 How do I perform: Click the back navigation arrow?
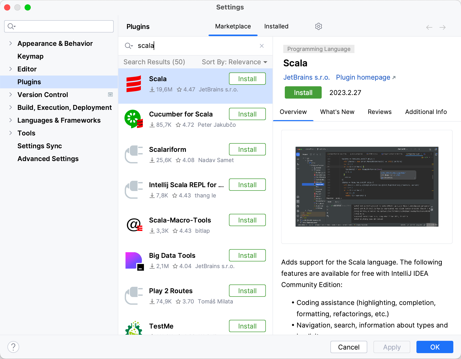(429, 27)
